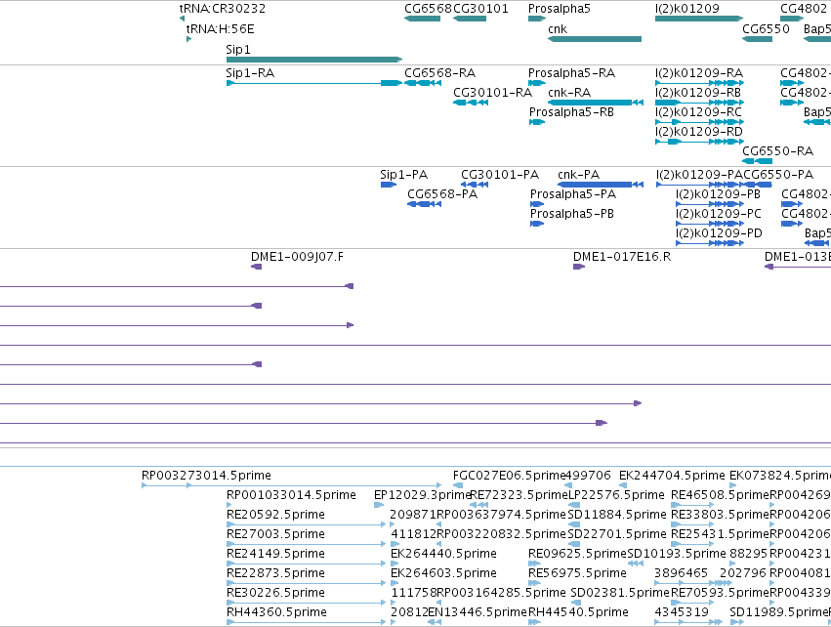The image size is (831, 627).
Task: Click the DME1-009J07.F BAC end label
Action: coord(297,257)
